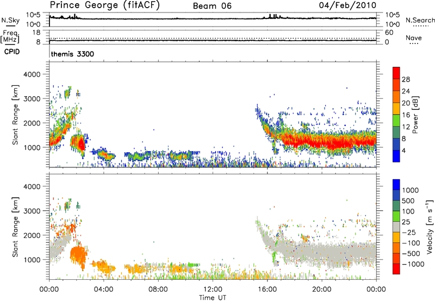Click the '3000' tick on the velocity panel
The width and height of the screenshot is (435, 301).
coord(32,211)
